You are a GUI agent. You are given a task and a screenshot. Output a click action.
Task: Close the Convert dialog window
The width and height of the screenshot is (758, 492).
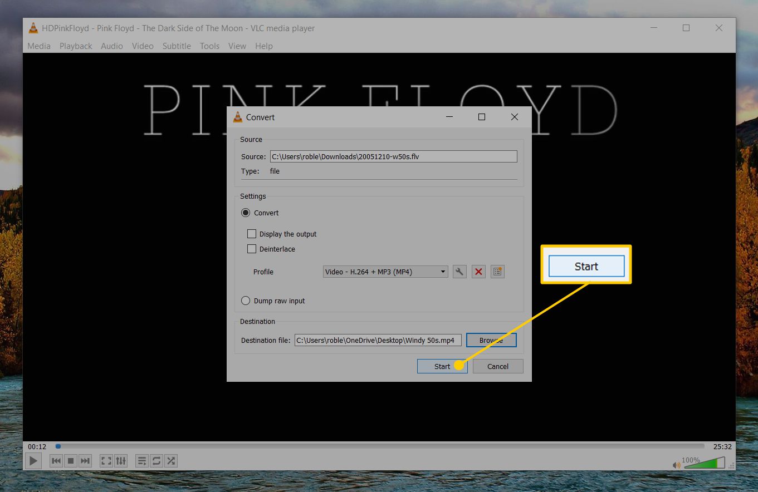pos(515,117)
